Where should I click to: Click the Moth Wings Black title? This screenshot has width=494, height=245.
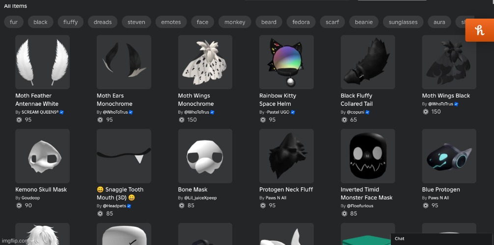tap(446, 96)
